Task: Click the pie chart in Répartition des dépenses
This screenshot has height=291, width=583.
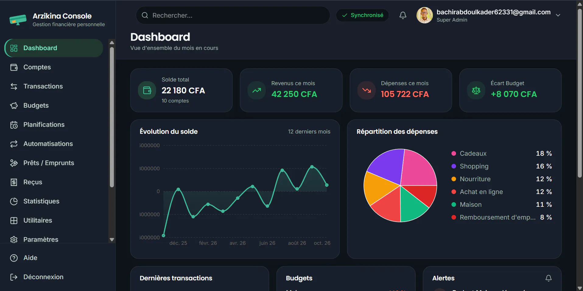Action: point(400,185)
